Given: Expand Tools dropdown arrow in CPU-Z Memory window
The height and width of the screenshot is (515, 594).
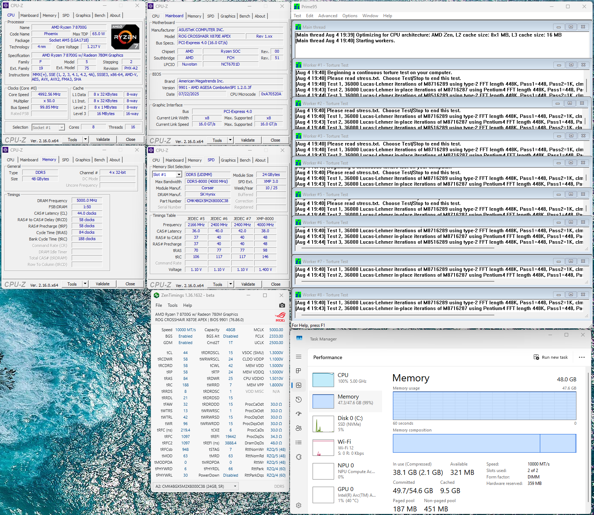Looking at the screenshot, I should point(85,284).
